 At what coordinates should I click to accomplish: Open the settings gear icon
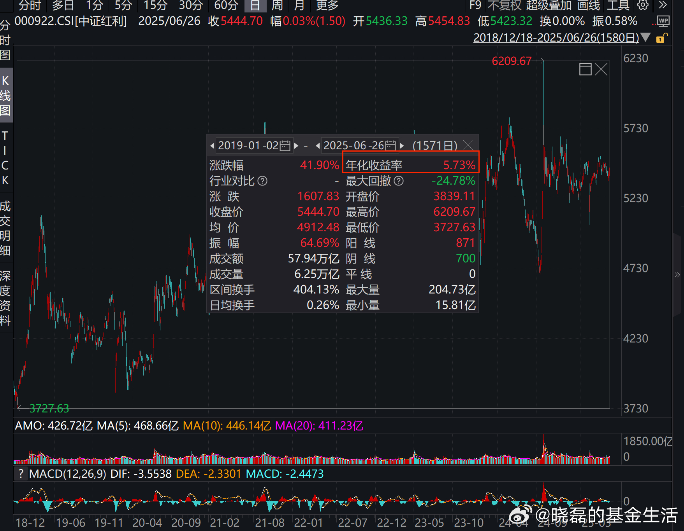tap(642, 5)
